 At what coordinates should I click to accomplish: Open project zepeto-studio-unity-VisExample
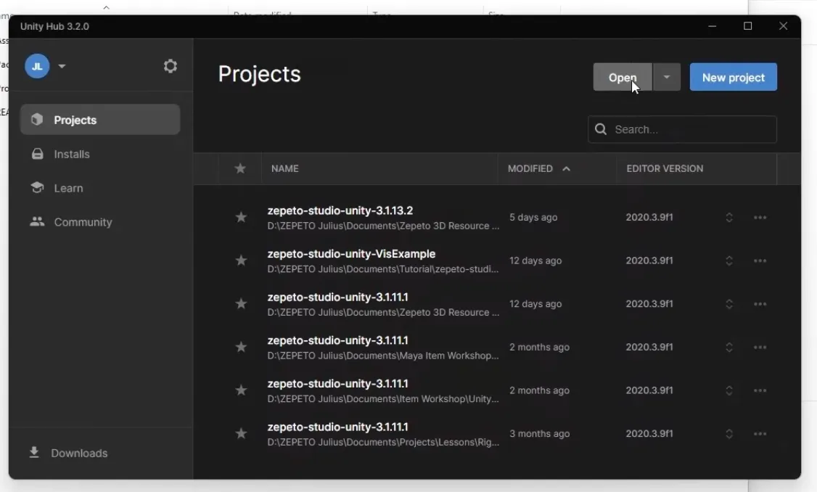tap(351, 254)
